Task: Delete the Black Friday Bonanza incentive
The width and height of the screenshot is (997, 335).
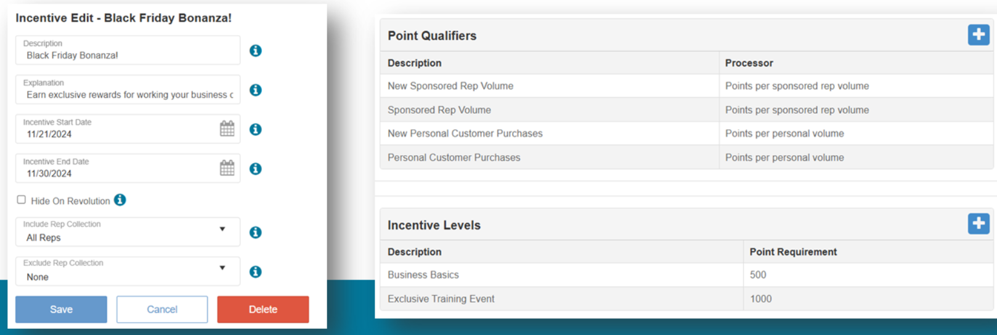Action: (x=262, y=309)
